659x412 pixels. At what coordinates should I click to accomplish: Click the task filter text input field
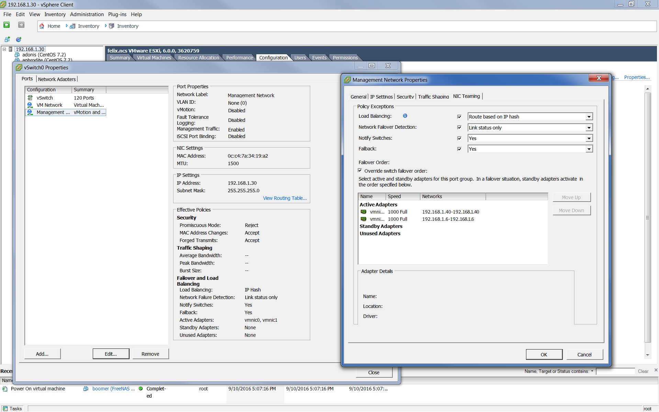coord(615,371)
